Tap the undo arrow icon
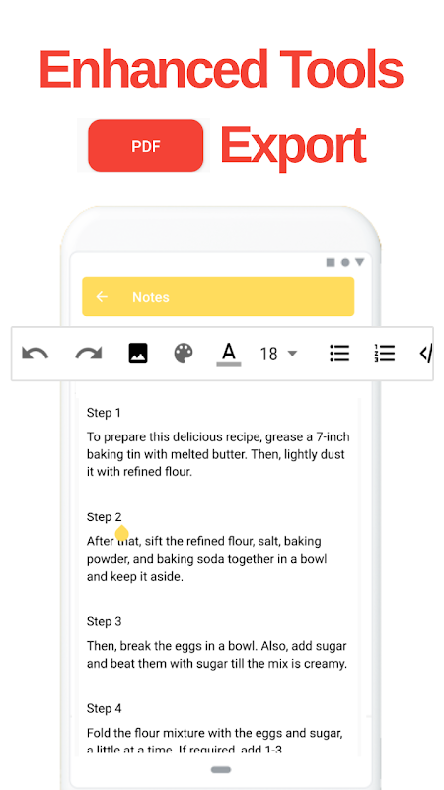 coord(36,354)
